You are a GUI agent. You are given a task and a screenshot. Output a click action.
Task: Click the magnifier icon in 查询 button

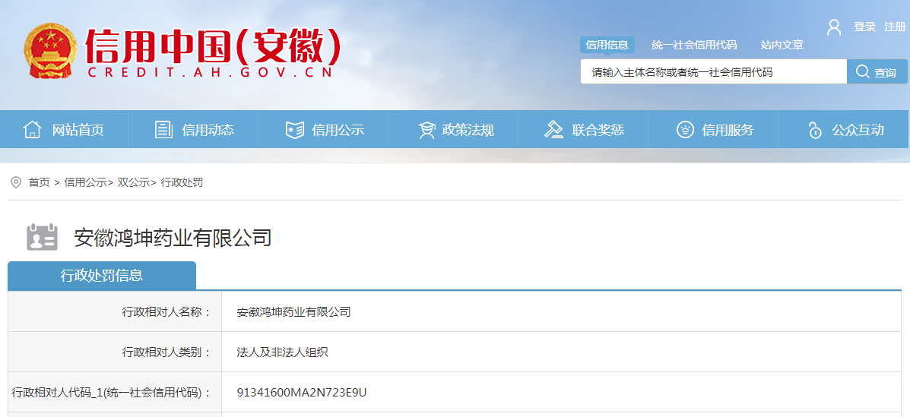(x=863, y=72)
